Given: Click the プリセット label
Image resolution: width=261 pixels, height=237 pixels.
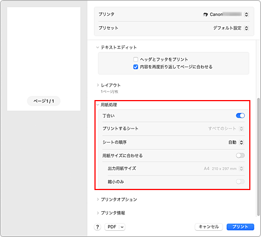Looking at the screenshot, I should point(108,28).
